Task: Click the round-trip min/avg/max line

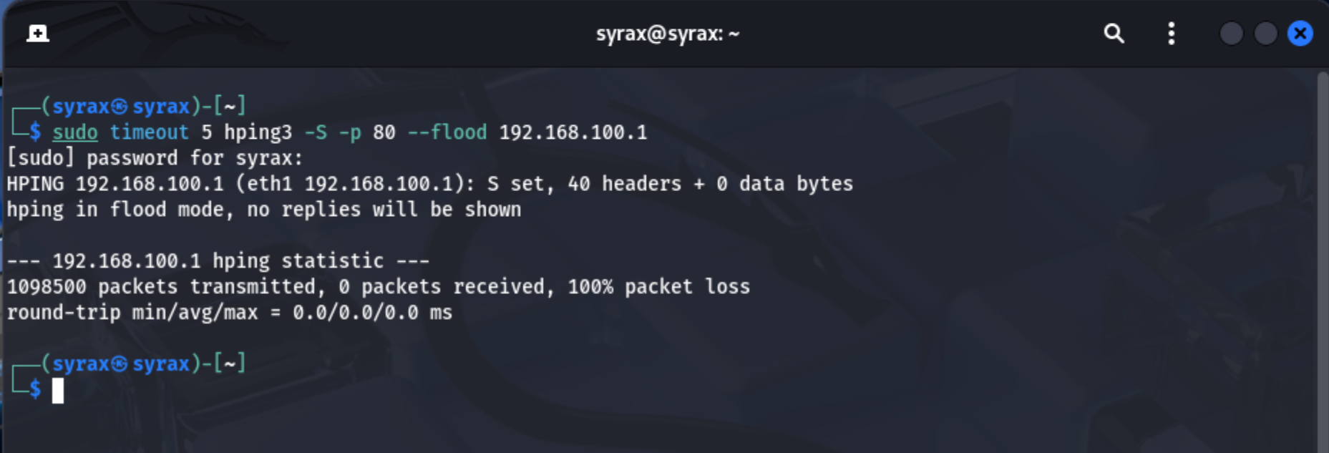Action: tap(229, 313)
